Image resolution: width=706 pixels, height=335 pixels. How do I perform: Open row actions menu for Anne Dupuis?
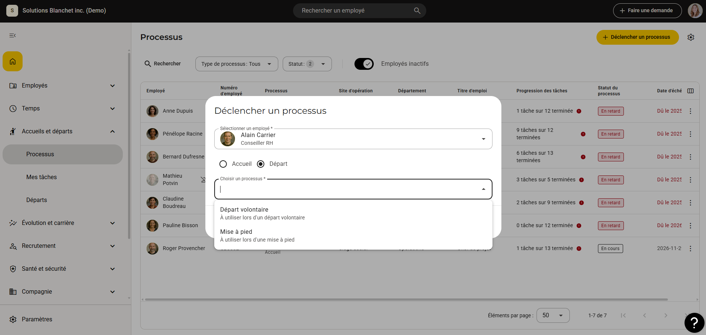pos(690,111)
